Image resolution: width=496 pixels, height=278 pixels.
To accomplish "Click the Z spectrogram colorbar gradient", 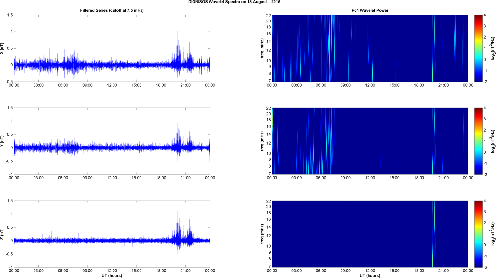I will click(478, 234).
